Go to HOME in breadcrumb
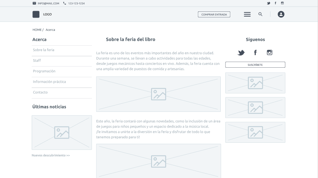Image resolution: width=318 pixels, height=178 pixels. point(37,30)
